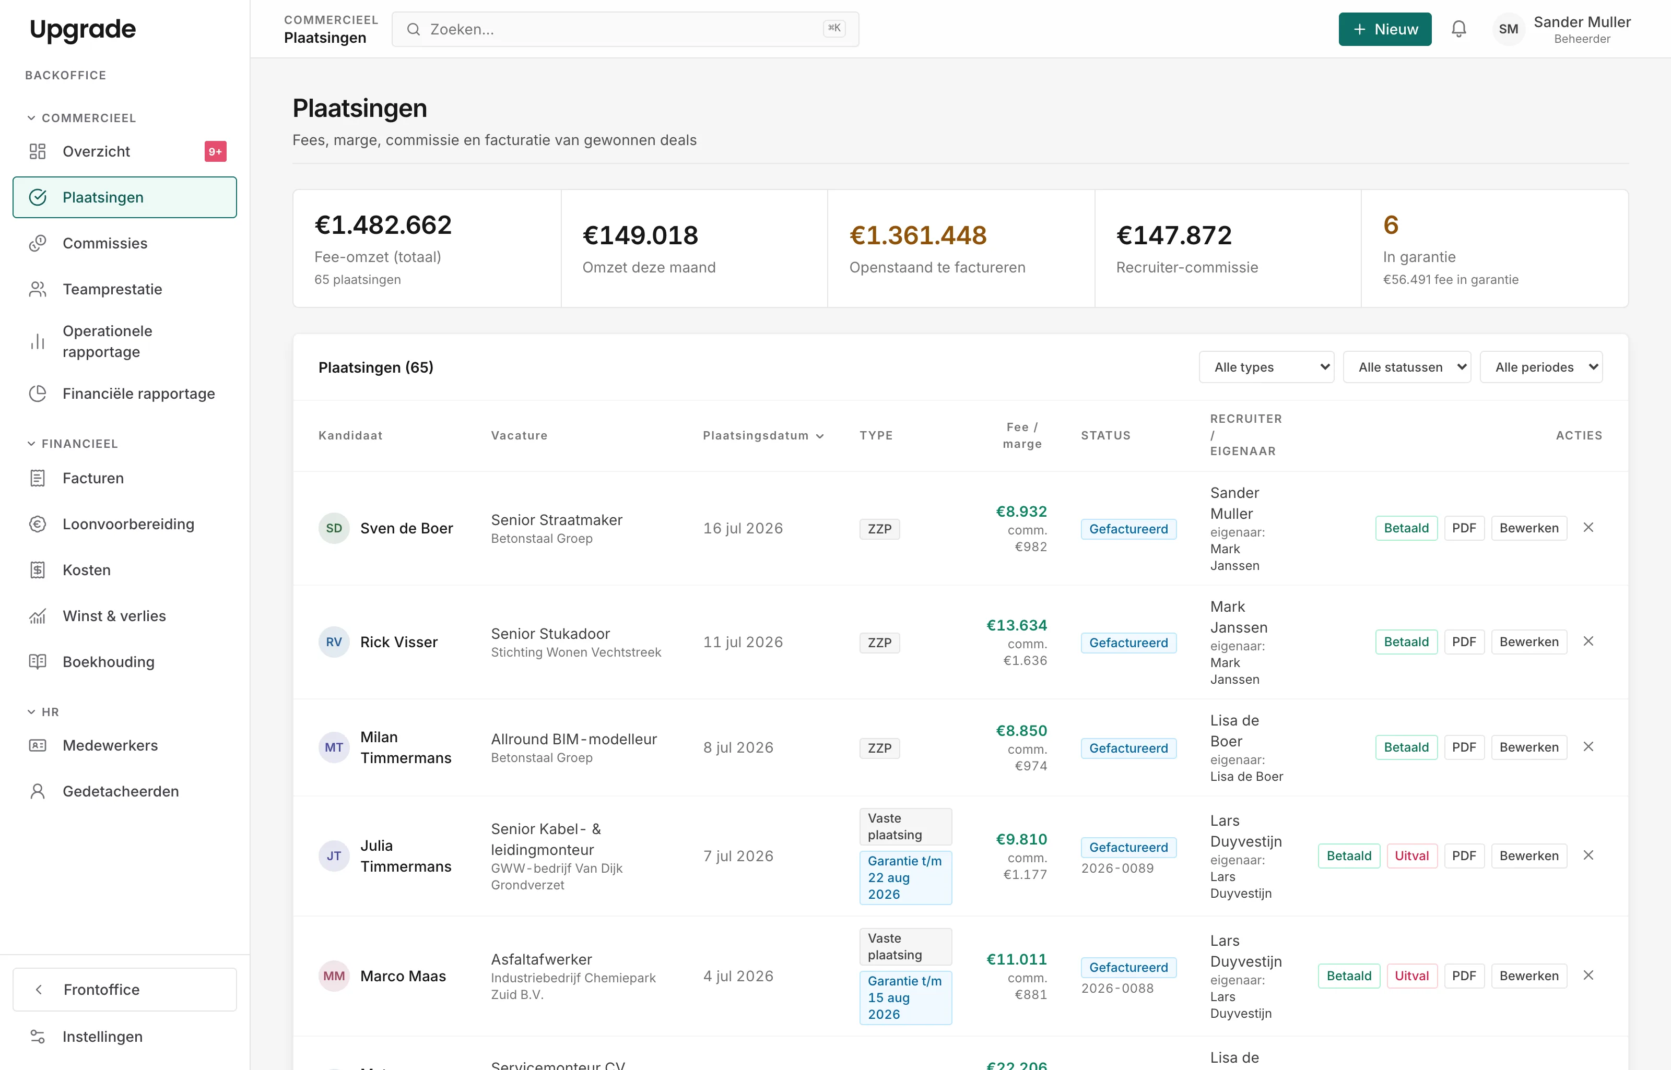Remove Rick Visser placement with X
1671x1070 pixels.
[x=1588, y=642]
